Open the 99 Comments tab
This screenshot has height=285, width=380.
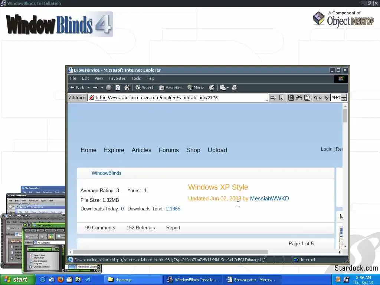point(100,227)
